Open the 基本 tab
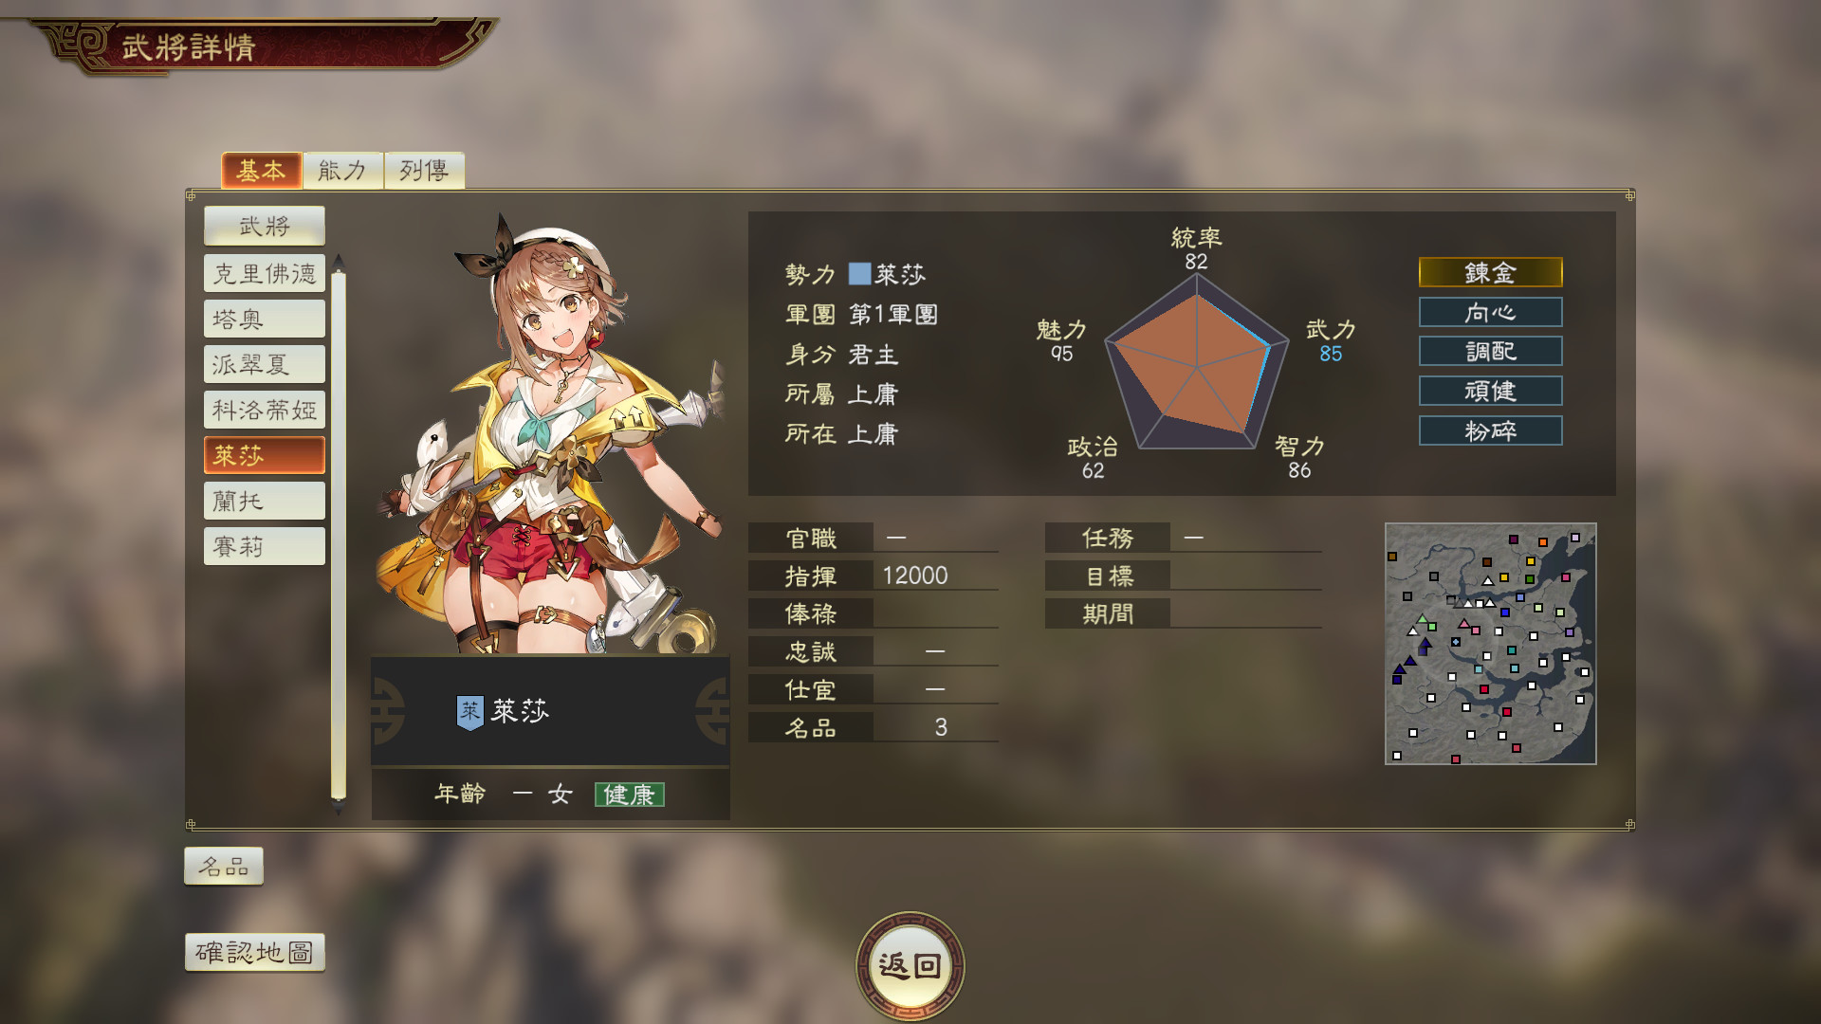This screenshot has width=1821, height=1024. tap(261, 171)
